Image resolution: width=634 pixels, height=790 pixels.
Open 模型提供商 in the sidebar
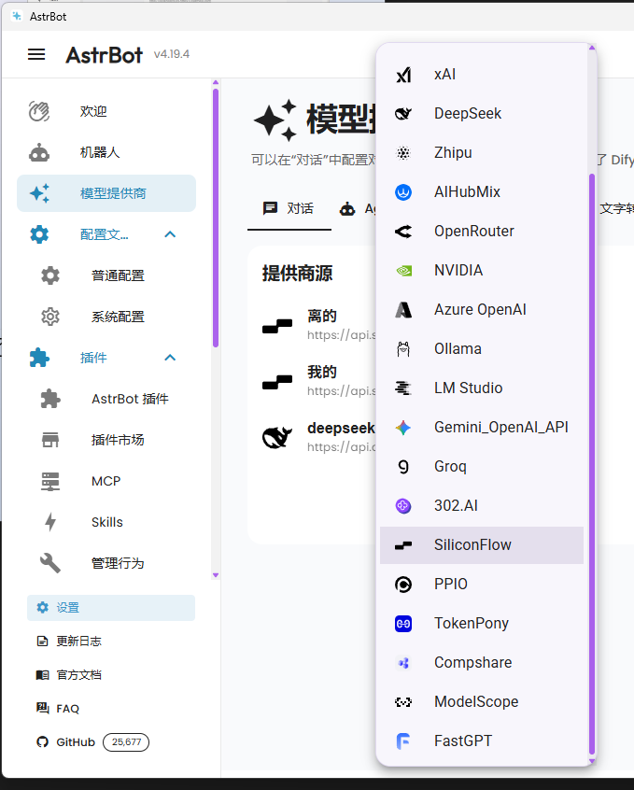tap(106, 193)
